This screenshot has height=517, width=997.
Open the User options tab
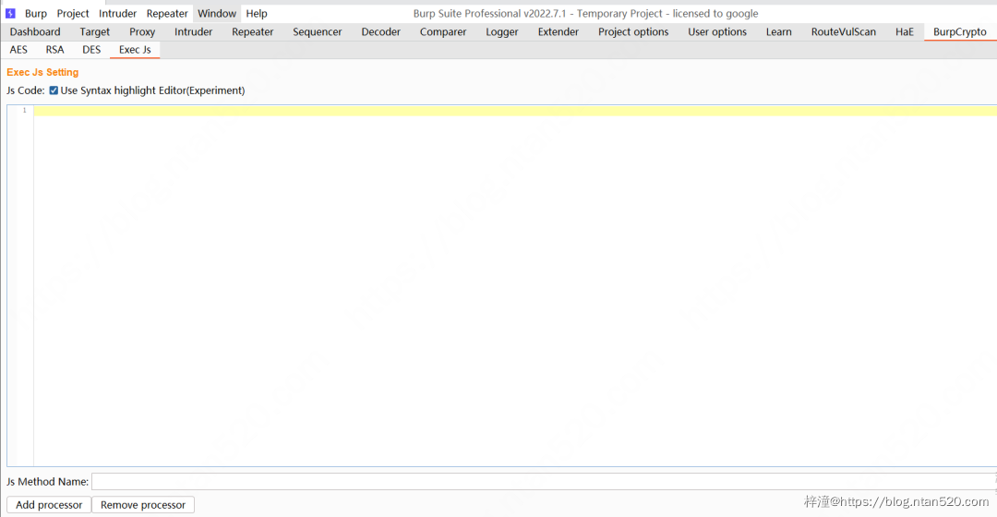click(717, 31)
